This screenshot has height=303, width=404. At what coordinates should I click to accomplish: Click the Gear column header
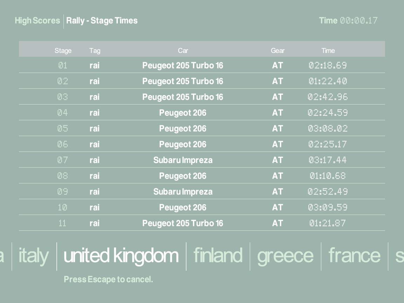tap(277, 51)
